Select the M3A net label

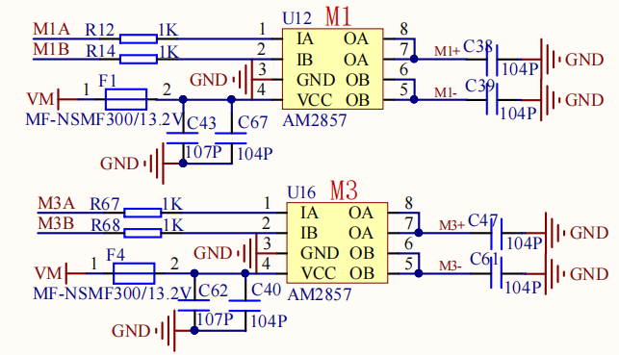point(56,203)
